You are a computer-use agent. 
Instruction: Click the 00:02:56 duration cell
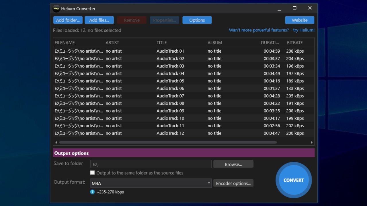(272, 126)
